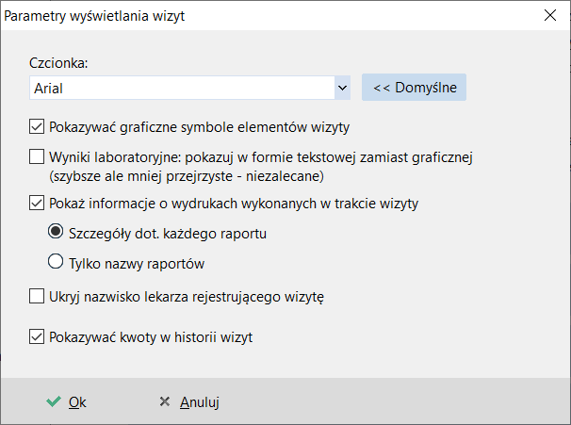
Task: Click the gray X icon beside Anuluj
Action: click(165, 401)
